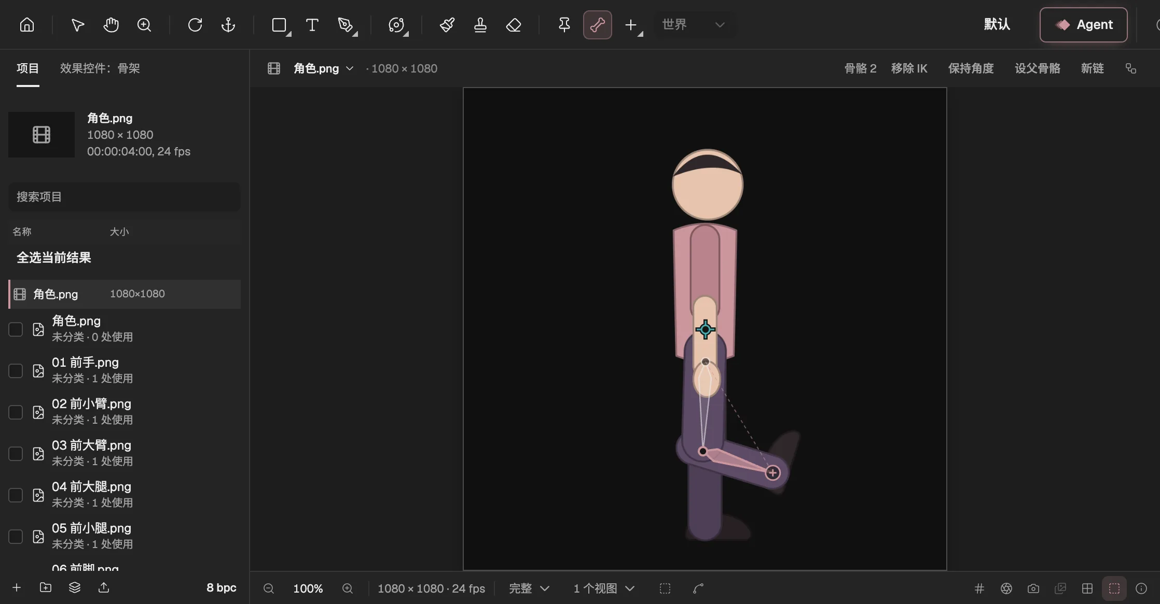Select the Hand pan tool

pyautogui.click(x=111, y=24)
